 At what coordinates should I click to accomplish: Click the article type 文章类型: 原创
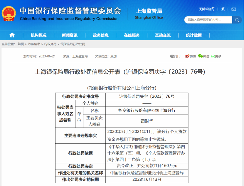point(106,56)
